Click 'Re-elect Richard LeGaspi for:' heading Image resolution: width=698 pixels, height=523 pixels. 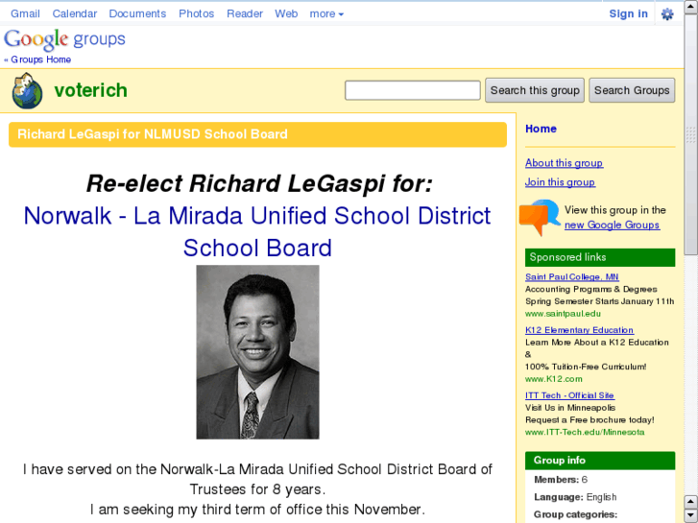tap(259, 183)
